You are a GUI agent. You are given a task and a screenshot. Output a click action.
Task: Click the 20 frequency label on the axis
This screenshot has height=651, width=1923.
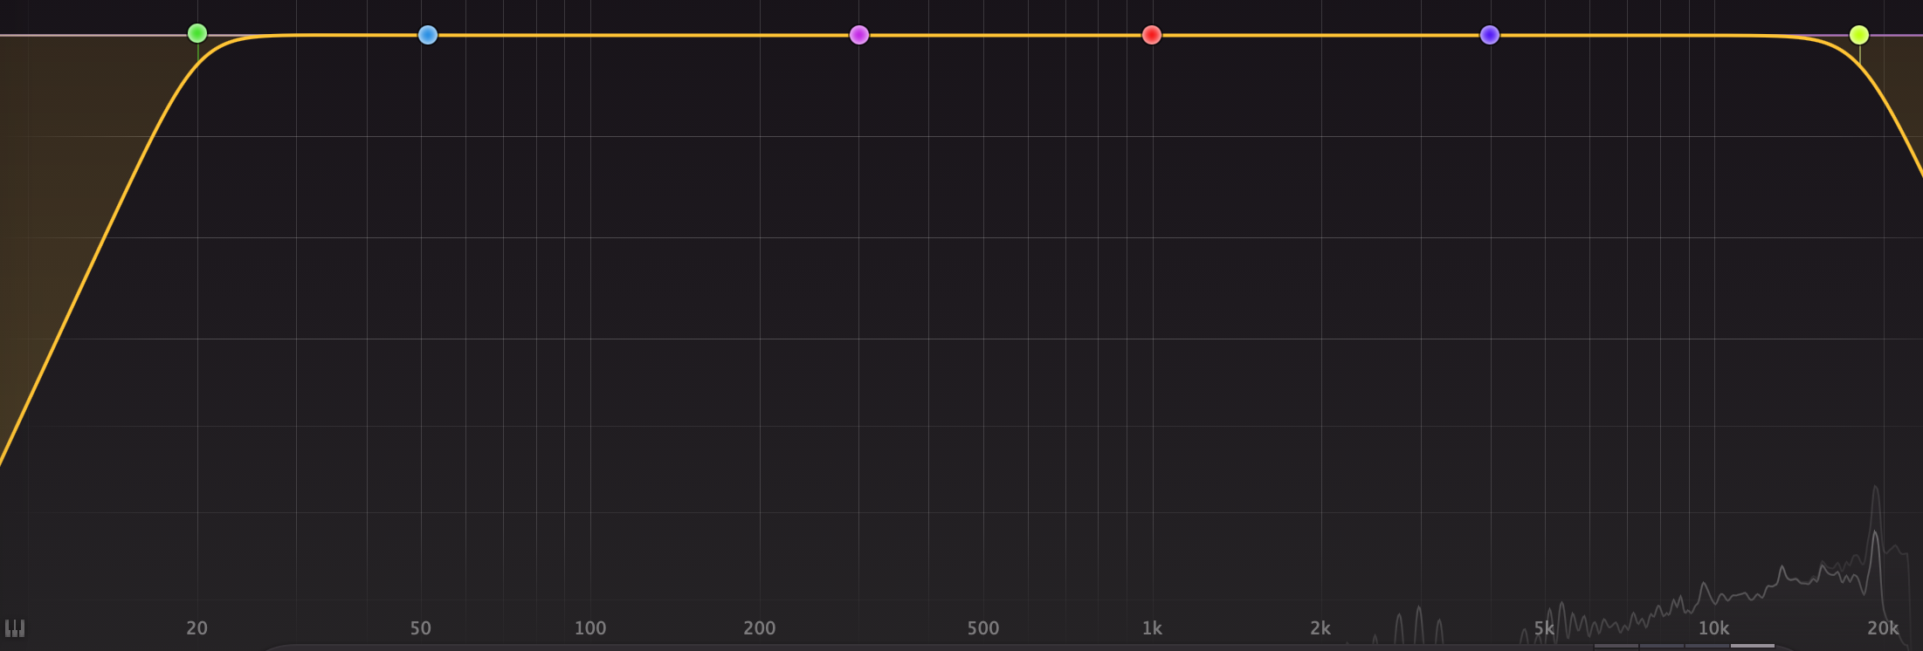point(196,628)
